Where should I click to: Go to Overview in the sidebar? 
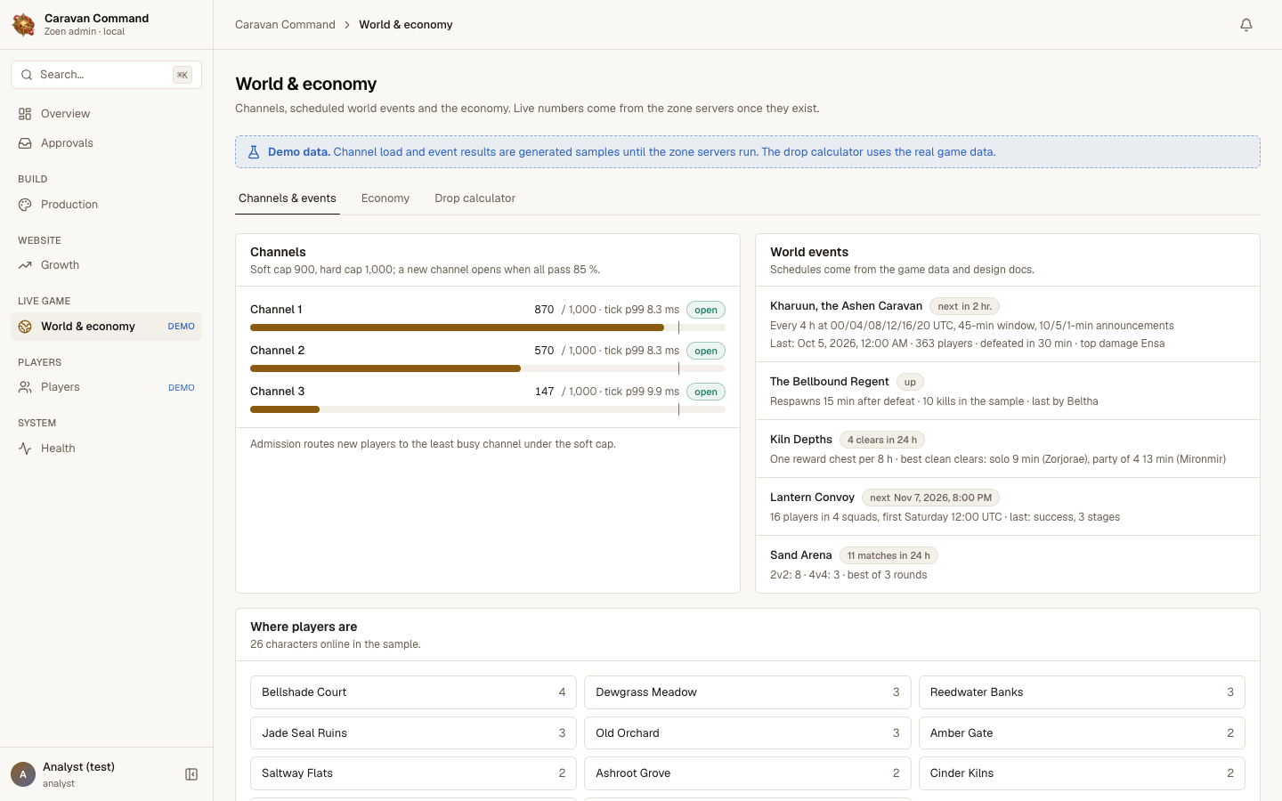tap(106, 114)
